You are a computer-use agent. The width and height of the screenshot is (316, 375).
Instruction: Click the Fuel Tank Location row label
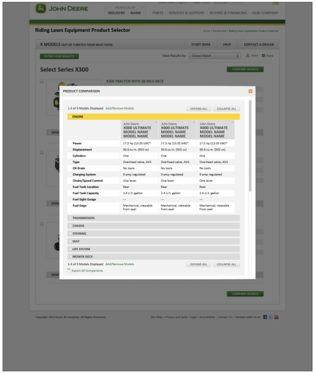pos(86,187)
